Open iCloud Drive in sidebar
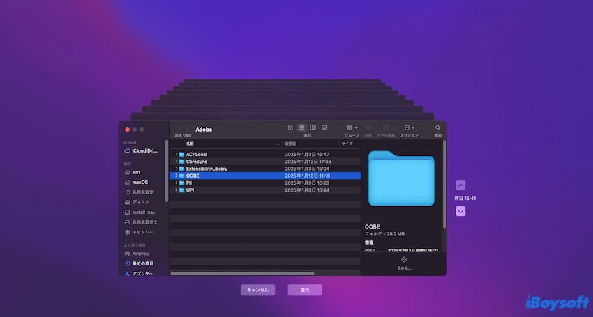 144,150
